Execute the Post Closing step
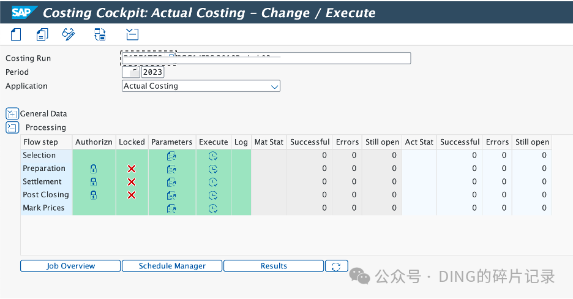 (x=213, y=195)
